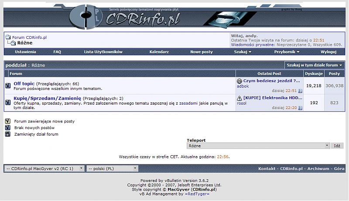Click the folder icon beside Forum CDRinfo.pl
Viewport: 349px width, 201px height.
(x=8, y=37)
